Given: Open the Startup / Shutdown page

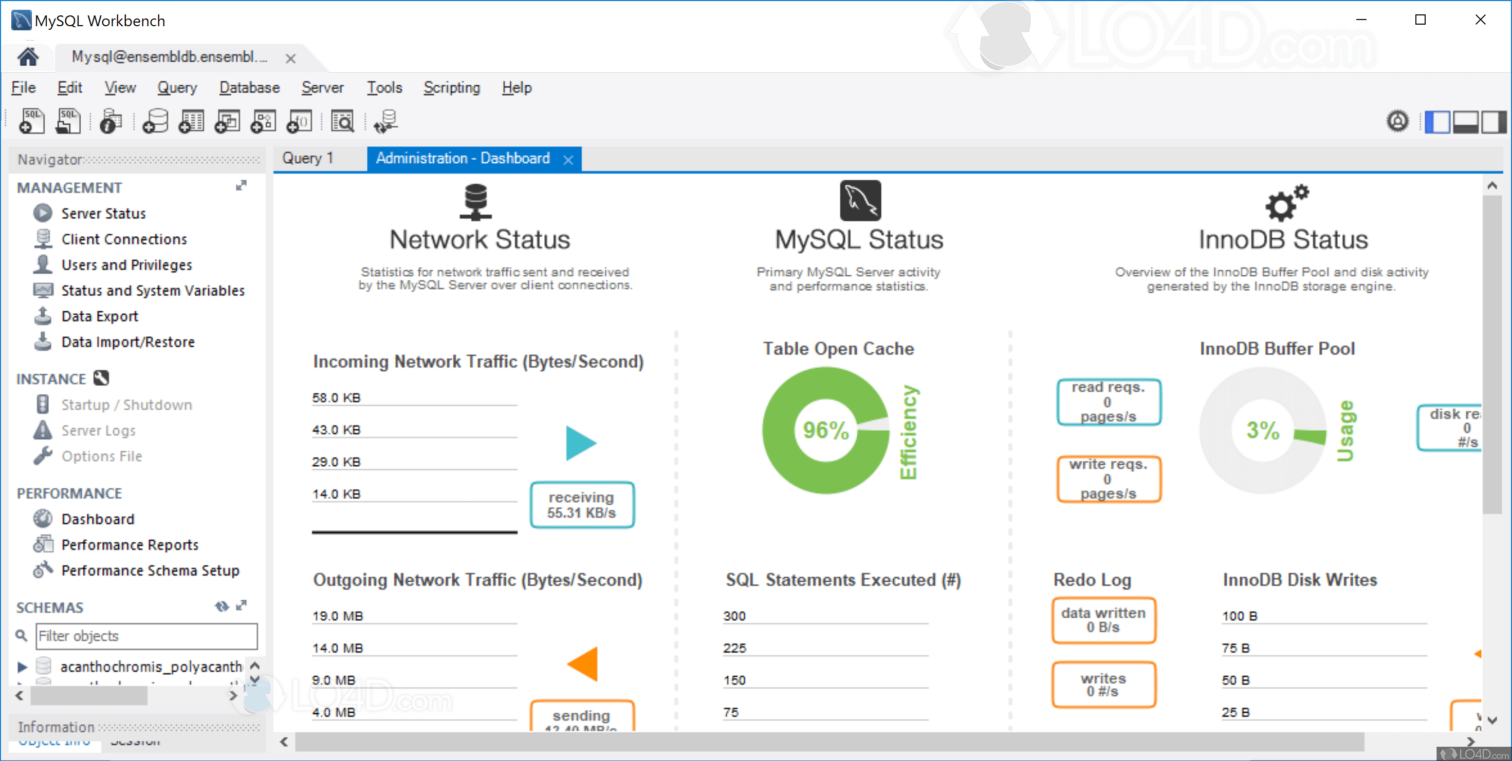Looking at the screenshot, I should [x=126, y=404].
